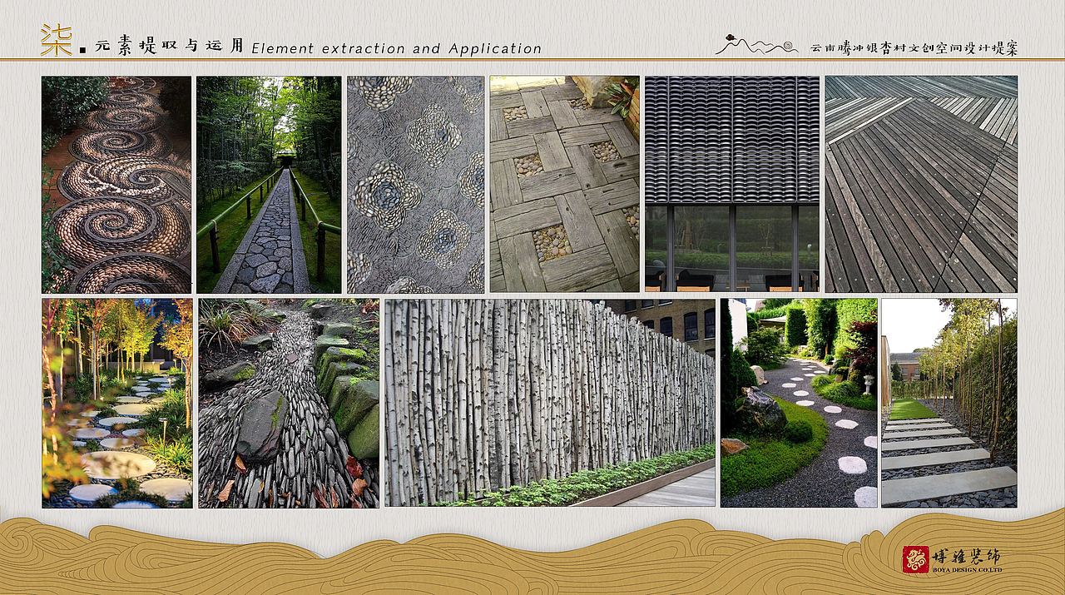Open the birch trunk fence wall image
Screen dimensions: 1065x595
point(550,403)
